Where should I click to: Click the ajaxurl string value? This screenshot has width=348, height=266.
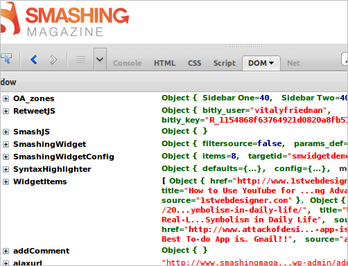[254, 263]
